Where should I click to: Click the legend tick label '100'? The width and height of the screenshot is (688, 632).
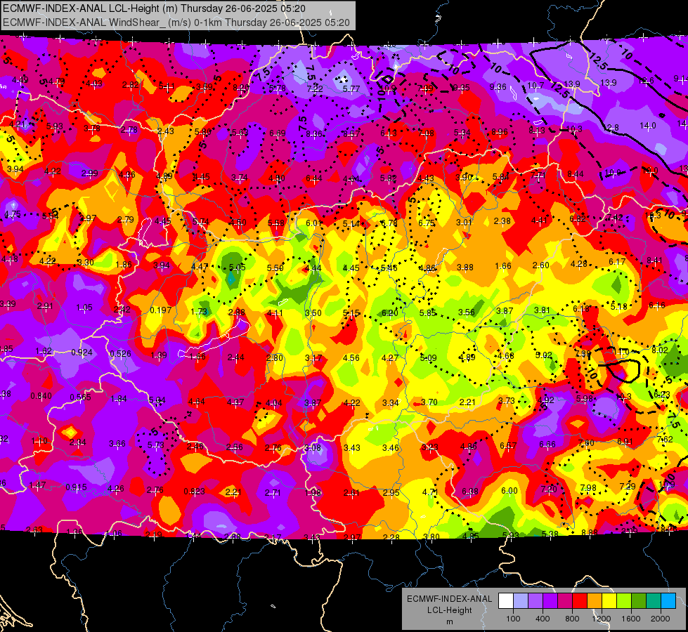[513, 619]
